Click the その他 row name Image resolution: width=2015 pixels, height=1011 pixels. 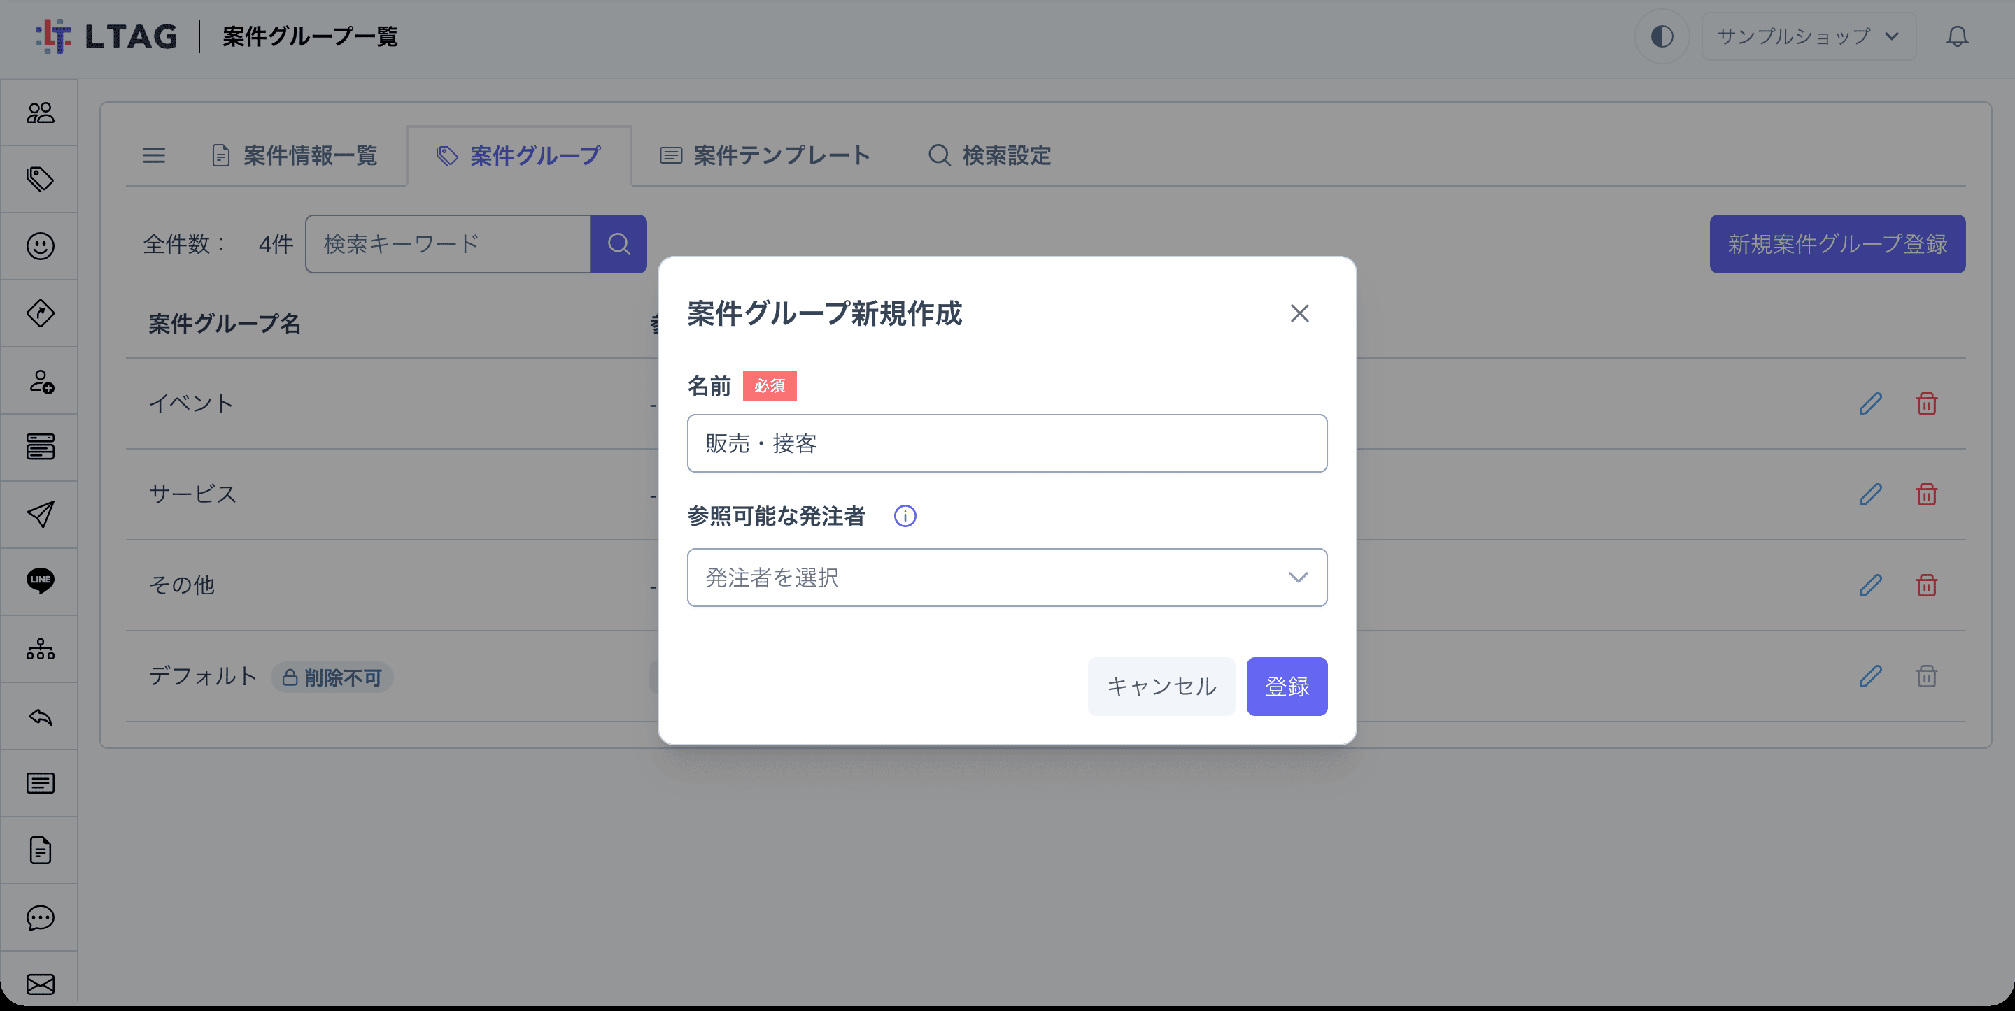click(181, 585)
